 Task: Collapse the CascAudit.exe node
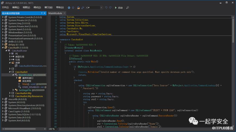[6, 51]
